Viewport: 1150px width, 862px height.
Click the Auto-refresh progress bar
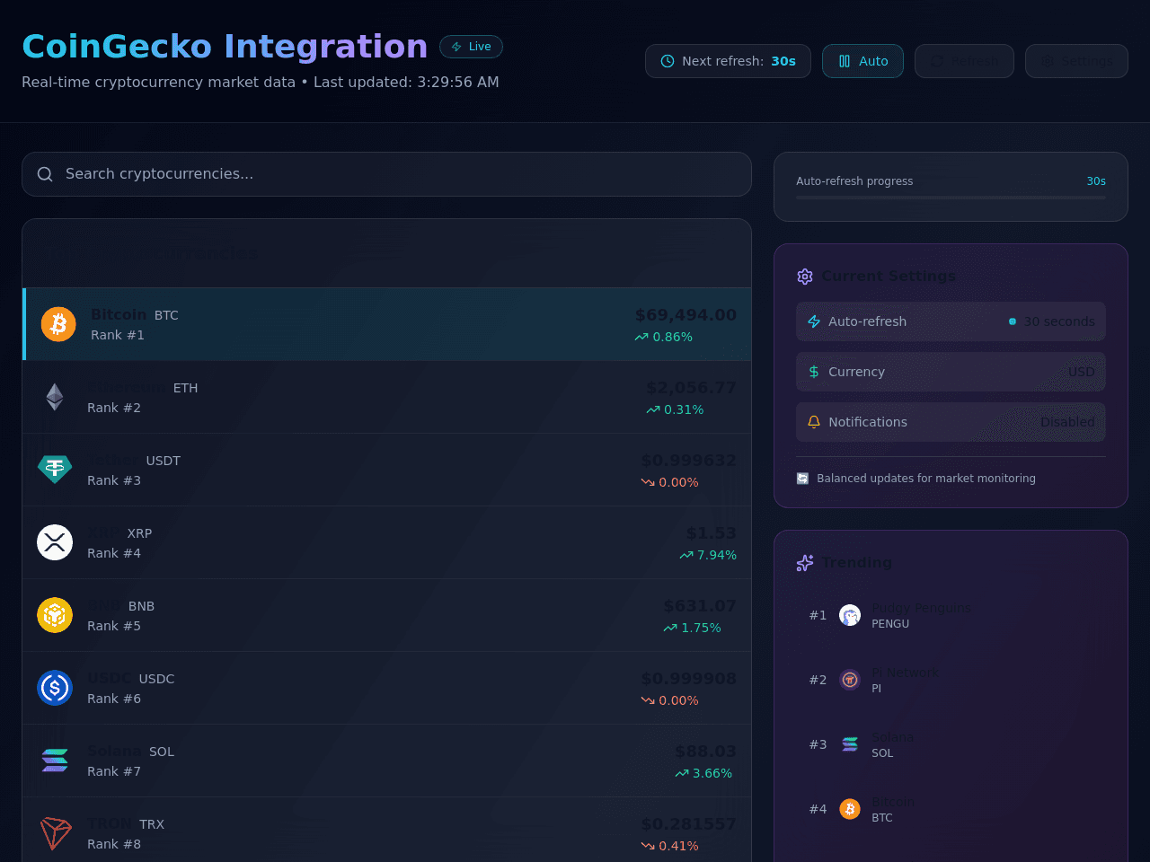951,198
